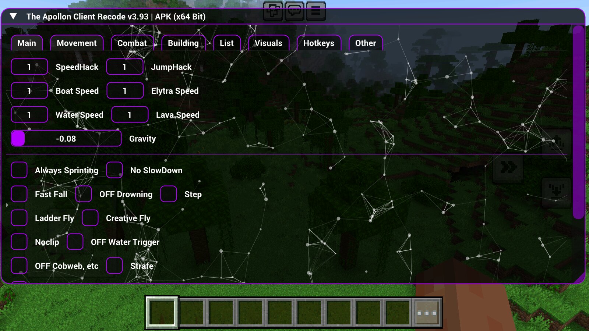The width and height of the screenshot is (589, 331).
Task: Open inventory with the three-dots hotbar button
Action: coord(427,313)
